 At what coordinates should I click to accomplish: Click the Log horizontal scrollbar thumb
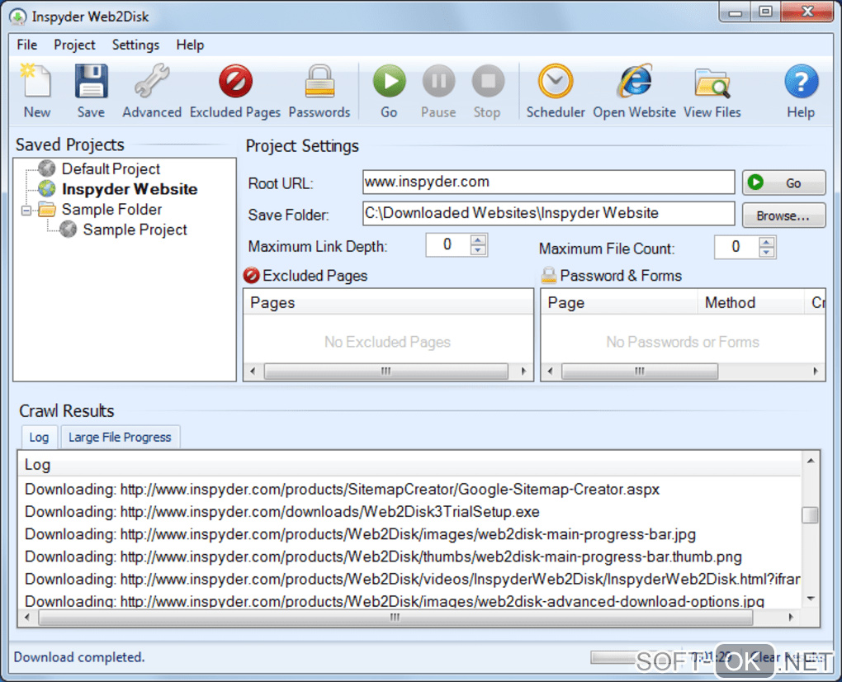pos(395,618)
